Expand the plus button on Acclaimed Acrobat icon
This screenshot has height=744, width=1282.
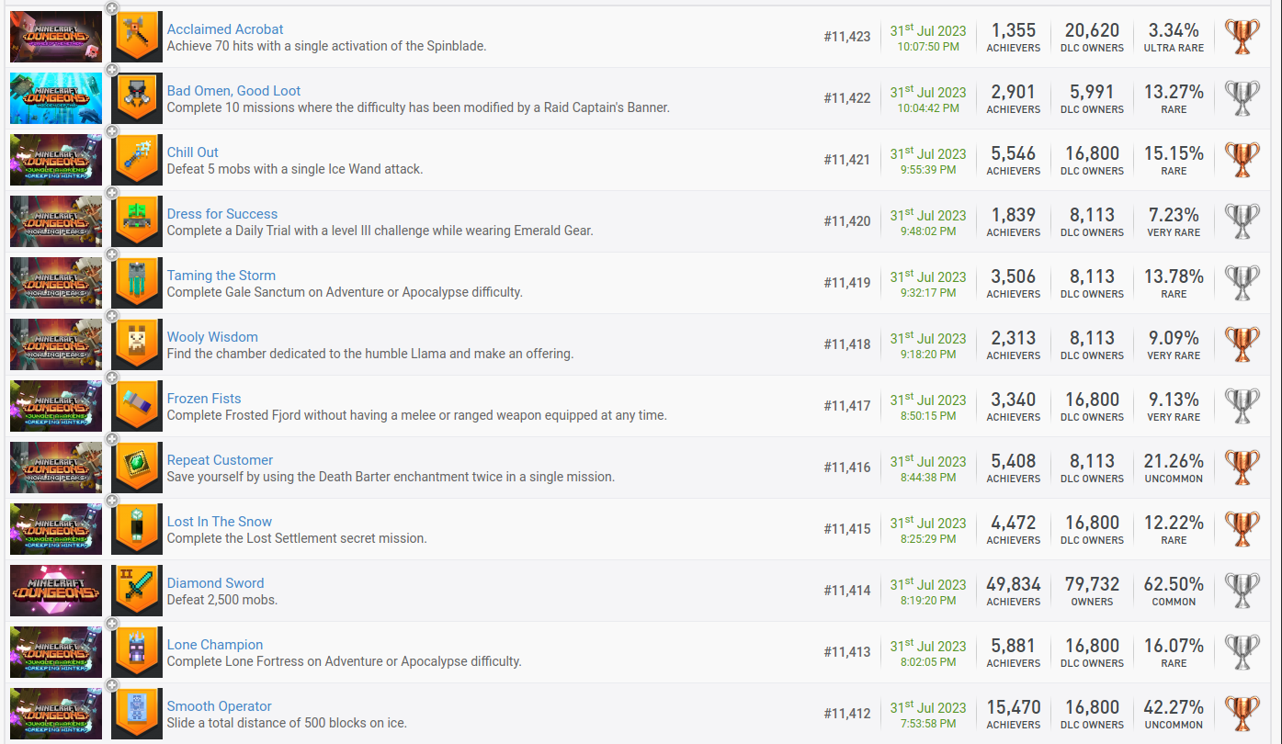111,8
